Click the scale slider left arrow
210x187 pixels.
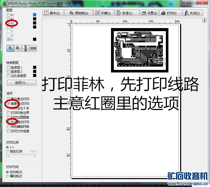tap(8, 156)
